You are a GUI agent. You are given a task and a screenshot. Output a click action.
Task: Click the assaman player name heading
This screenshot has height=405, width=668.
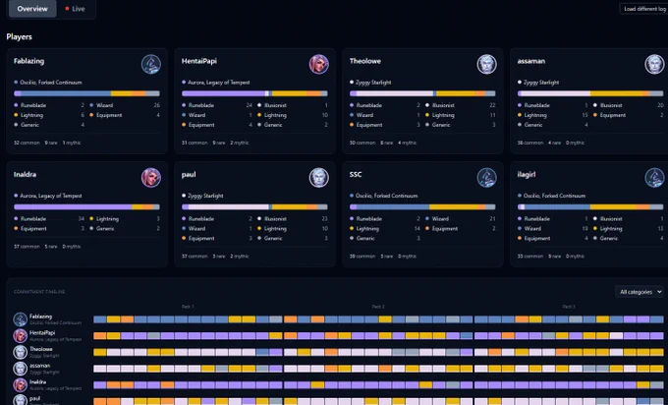click(531, 61)
